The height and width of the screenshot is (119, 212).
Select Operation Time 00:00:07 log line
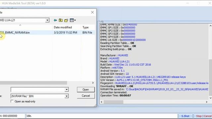(116, 96)
